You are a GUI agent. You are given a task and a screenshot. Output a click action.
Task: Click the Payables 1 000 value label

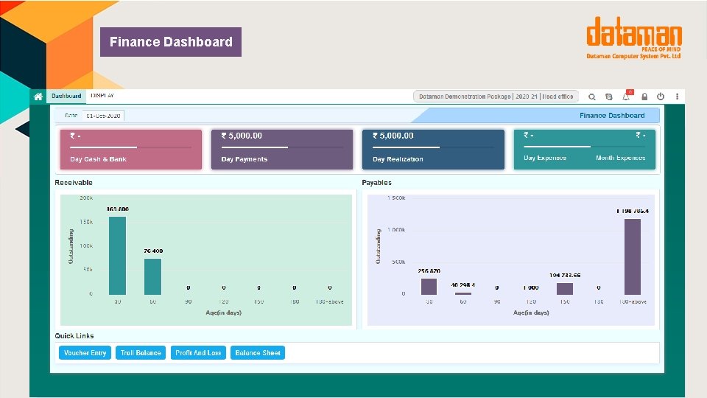(x=531, y=287)
